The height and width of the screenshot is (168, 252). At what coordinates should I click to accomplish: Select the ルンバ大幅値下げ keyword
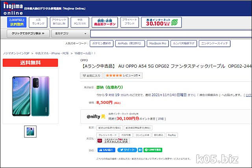184,44
